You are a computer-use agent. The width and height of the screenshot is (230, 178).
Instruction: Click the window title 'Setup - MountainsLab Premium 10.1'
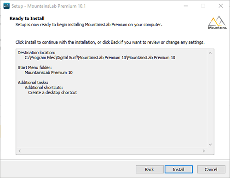coord(48,6)
